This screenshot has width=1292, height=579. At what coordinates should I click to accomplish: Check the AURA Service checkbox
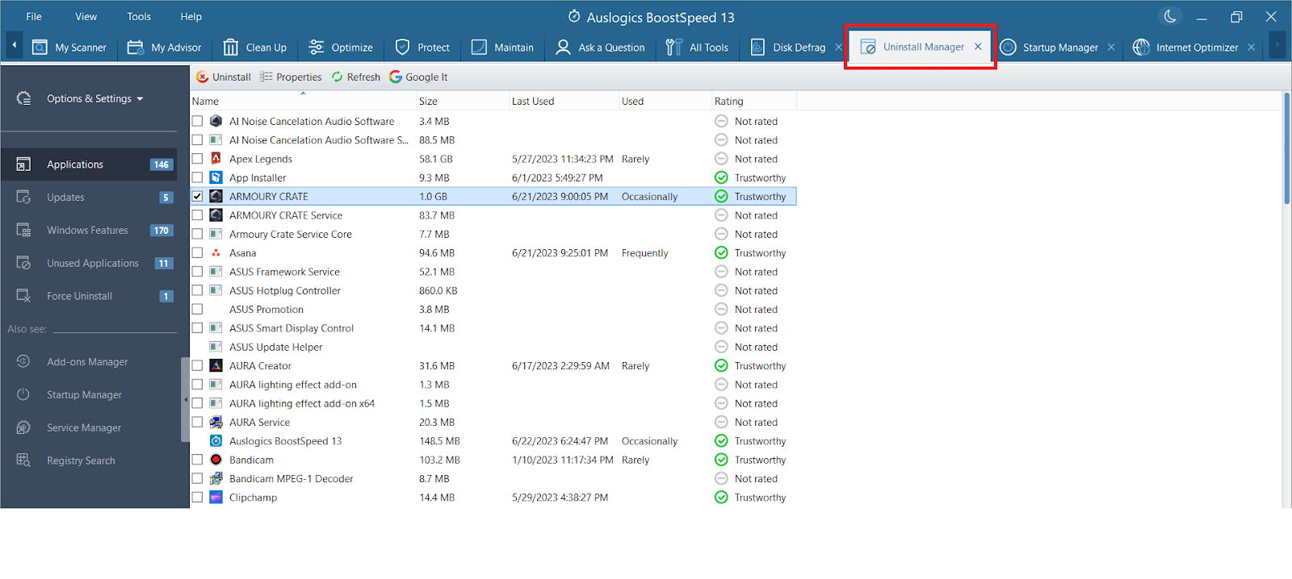coord(197,423)
